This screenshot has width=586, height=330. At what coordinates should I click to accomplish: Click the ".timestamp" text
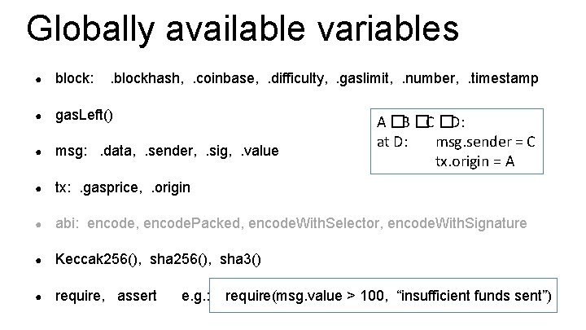tap(502, 78)
